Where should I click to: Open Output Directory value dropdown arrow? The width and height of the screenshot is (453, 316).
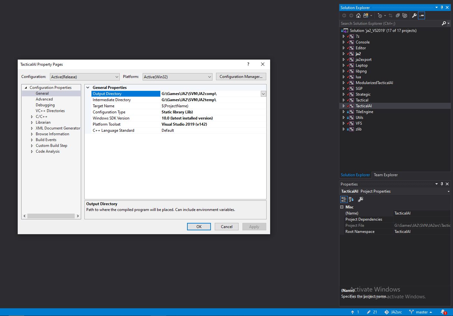[x=263, y=94]
